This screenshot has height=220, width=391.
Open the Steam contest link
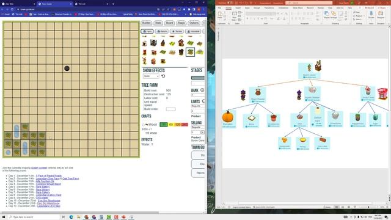click(39, 168)
